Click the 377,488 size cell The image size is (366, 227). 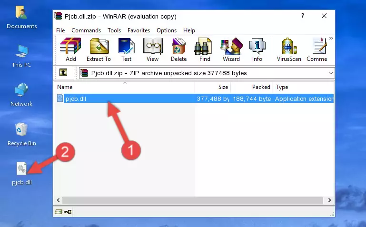(213, 99)
